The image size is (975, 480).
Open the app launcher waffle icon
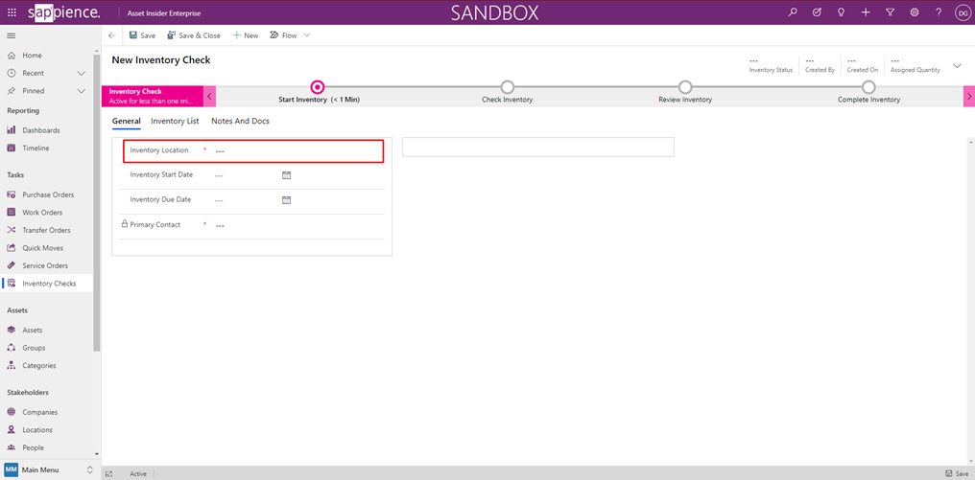12,12
